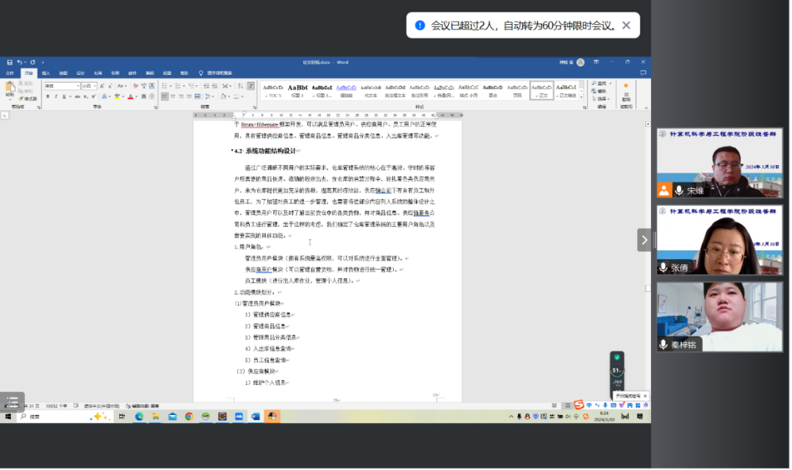Click the text highlight color icon
This screenshot has height=470, width=792.
[x=118, y=96]
